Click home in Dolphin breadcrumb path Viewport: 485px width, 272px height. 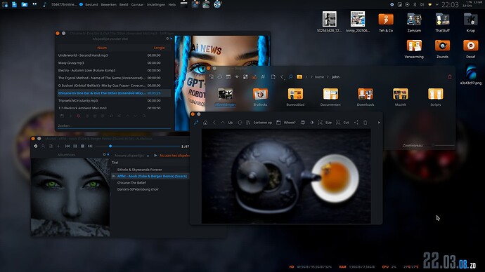pos(320,77)
